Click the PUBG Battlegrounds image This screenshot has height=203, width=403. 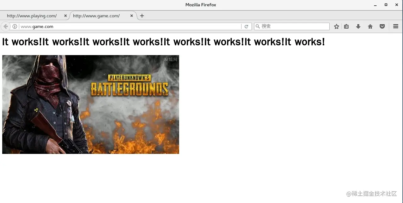tap(91, 104)
